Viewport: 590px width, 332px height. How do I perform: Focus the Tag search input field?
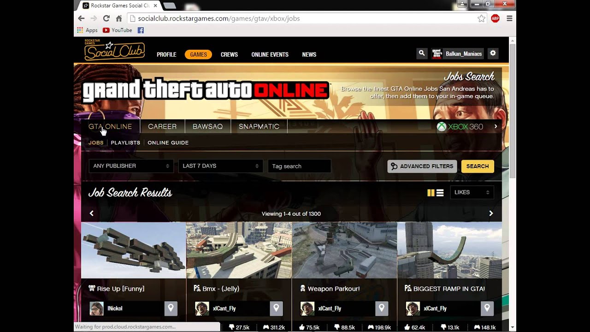[299, 166]
